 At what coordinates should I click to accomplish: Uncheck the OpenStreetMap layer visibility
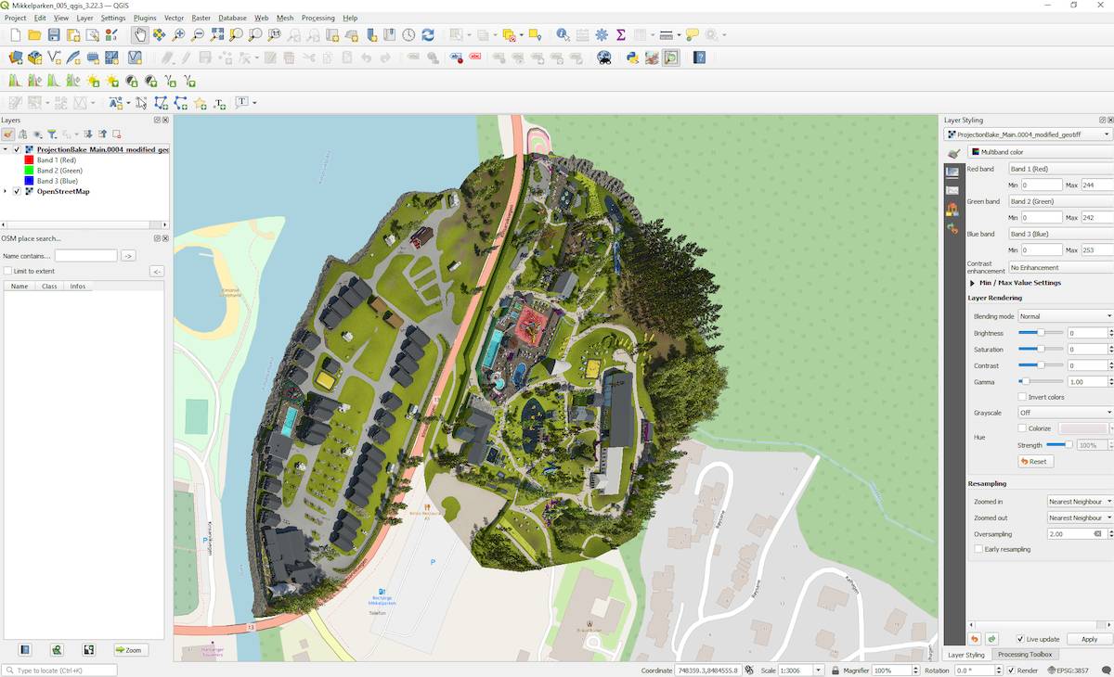coord(17,191)
